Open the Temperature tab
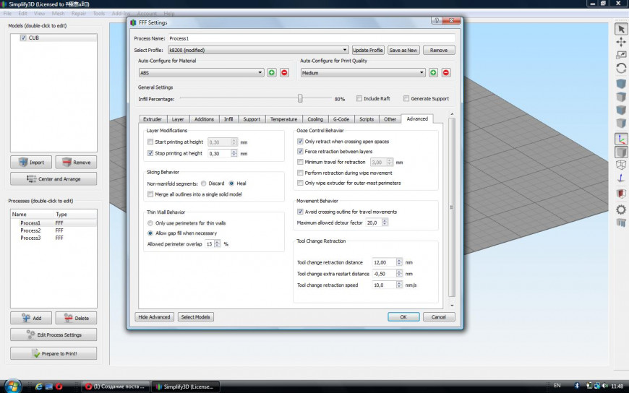 pos(283,119)
